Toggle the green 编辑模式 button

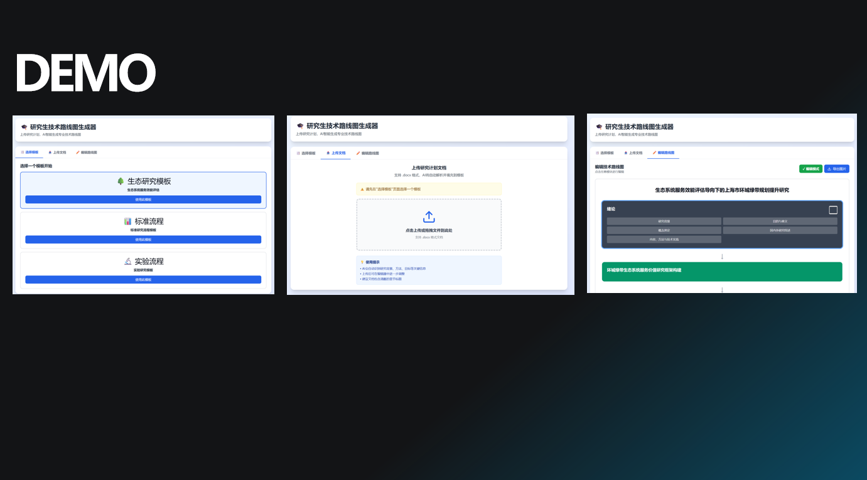click(810, 169)
